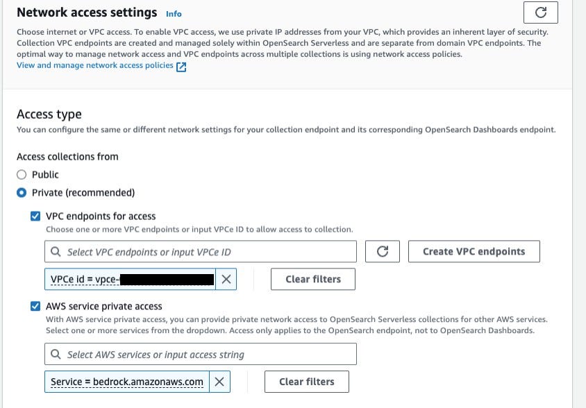Open View and manage network access policies
Viewport: 586px width, 408px height.
click(95, 66)
